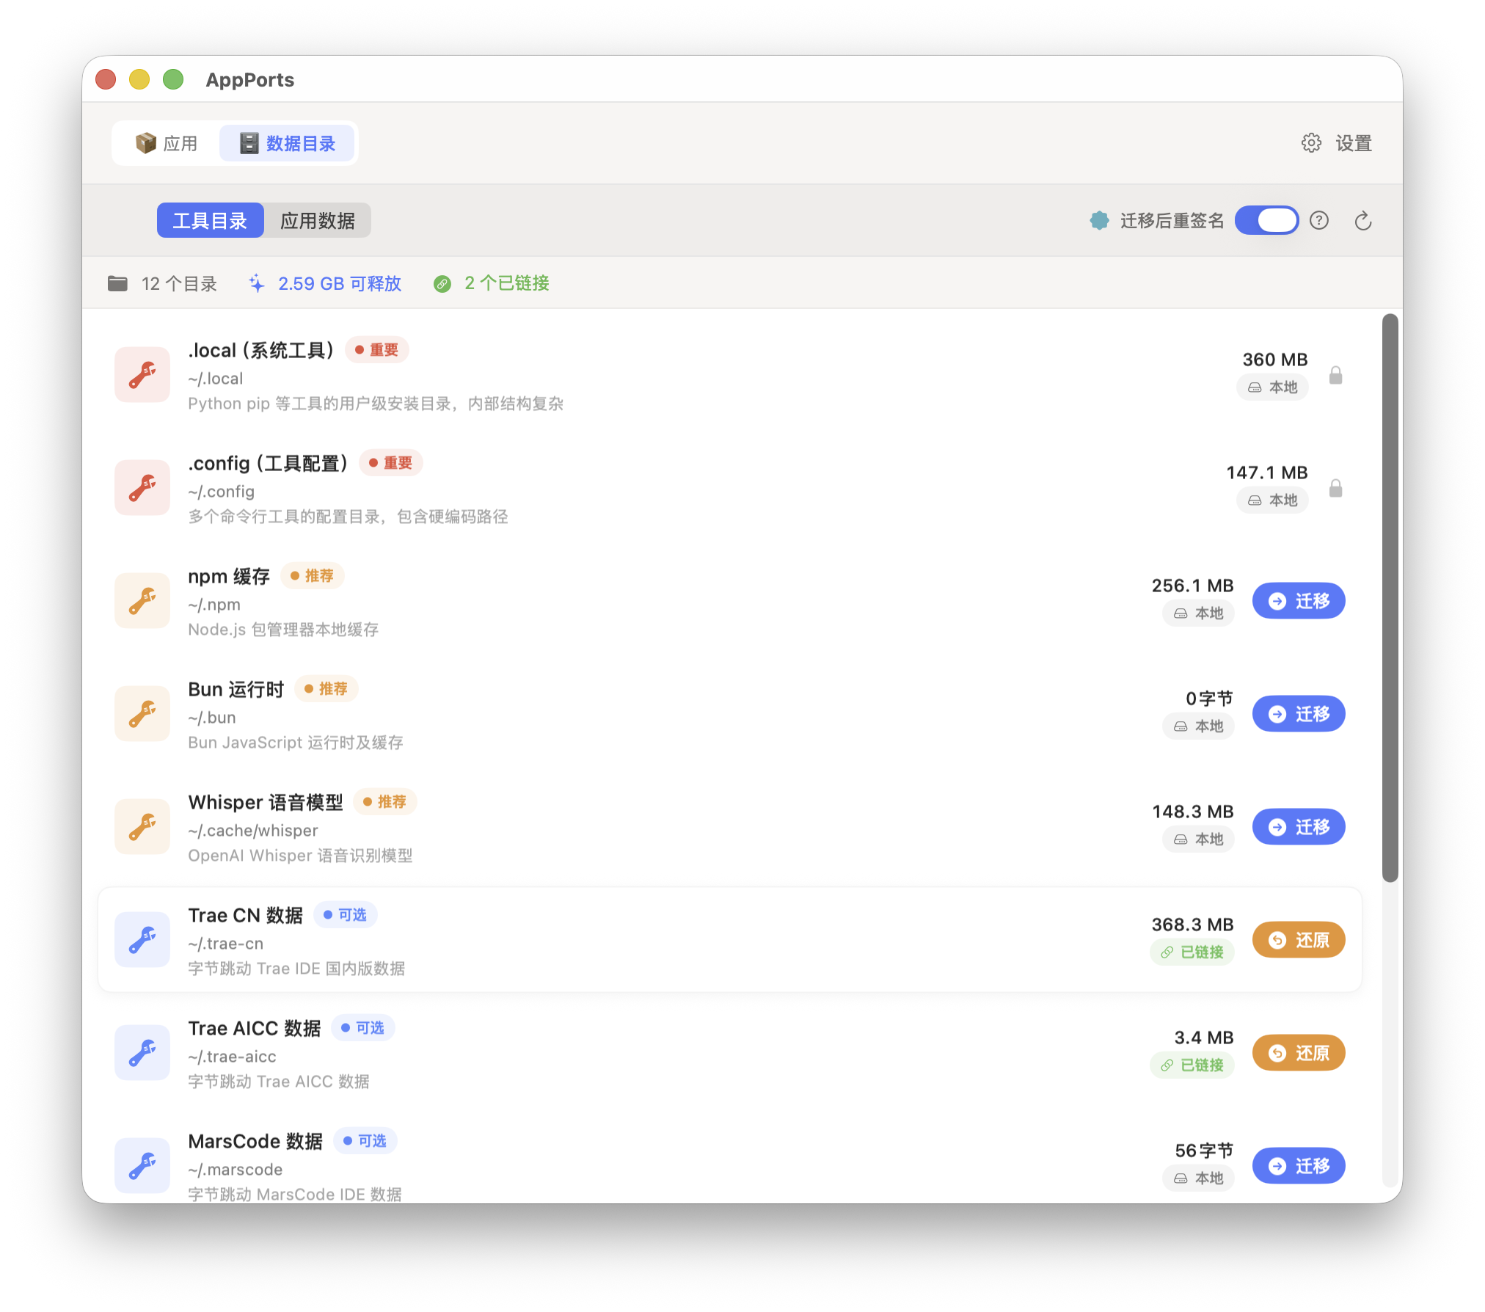Select the 工具目录 segment
The height and width of the screenshot is (1312, 1485).
point(210,221)
